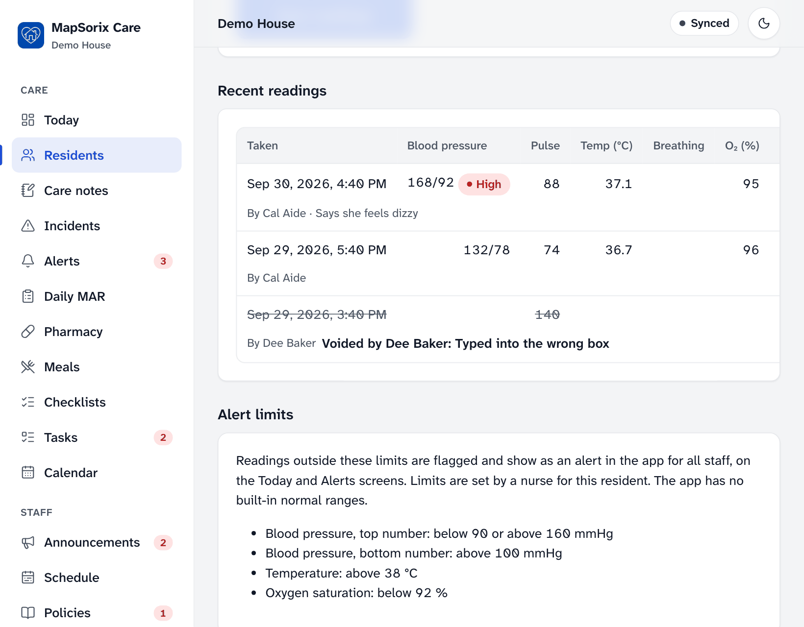Click the Care notes pencil icon
Image resolution: width=804 pixels, height=627 pixels.
click(x=28, y=191)
